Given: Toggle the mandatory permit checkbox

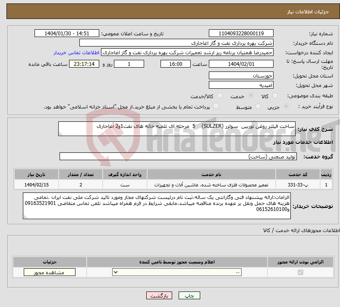Looking at the screenshot, I should click(300, 272).
